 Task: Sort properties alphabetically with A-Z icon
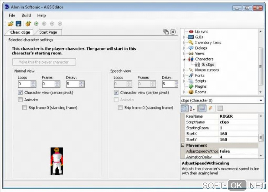tap(192, 108)
